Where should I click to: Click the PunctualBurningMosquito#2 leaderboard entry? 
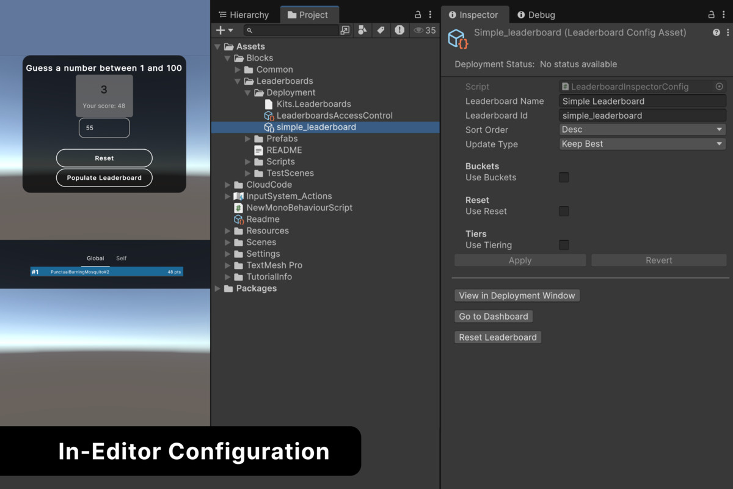[x=107, y=272]
